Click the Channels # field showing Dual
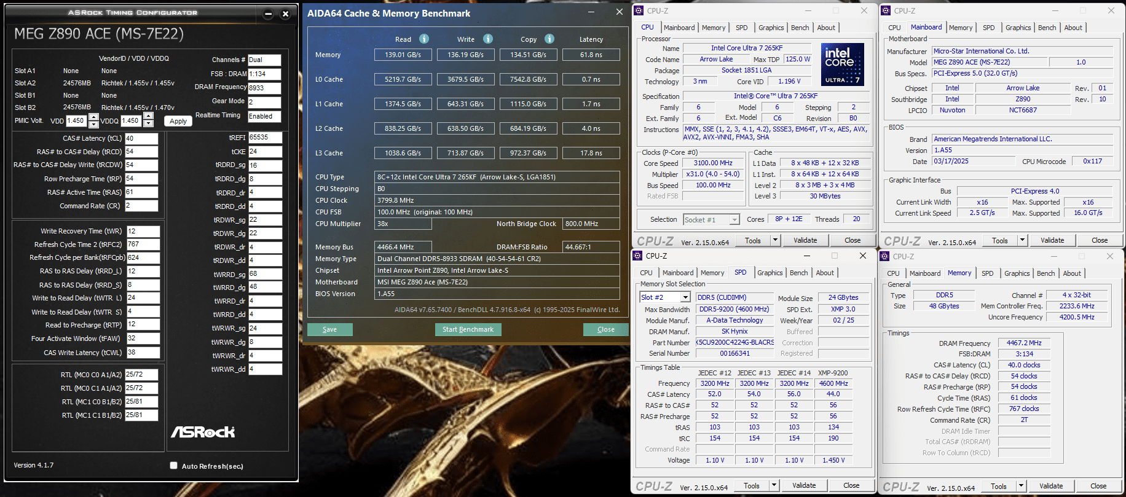 click(x=264, y=60)
